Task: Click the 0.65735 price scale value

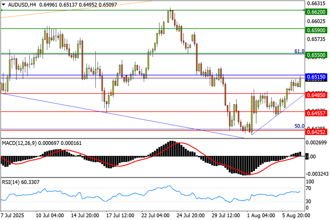Action: click(x=317, y=39)
